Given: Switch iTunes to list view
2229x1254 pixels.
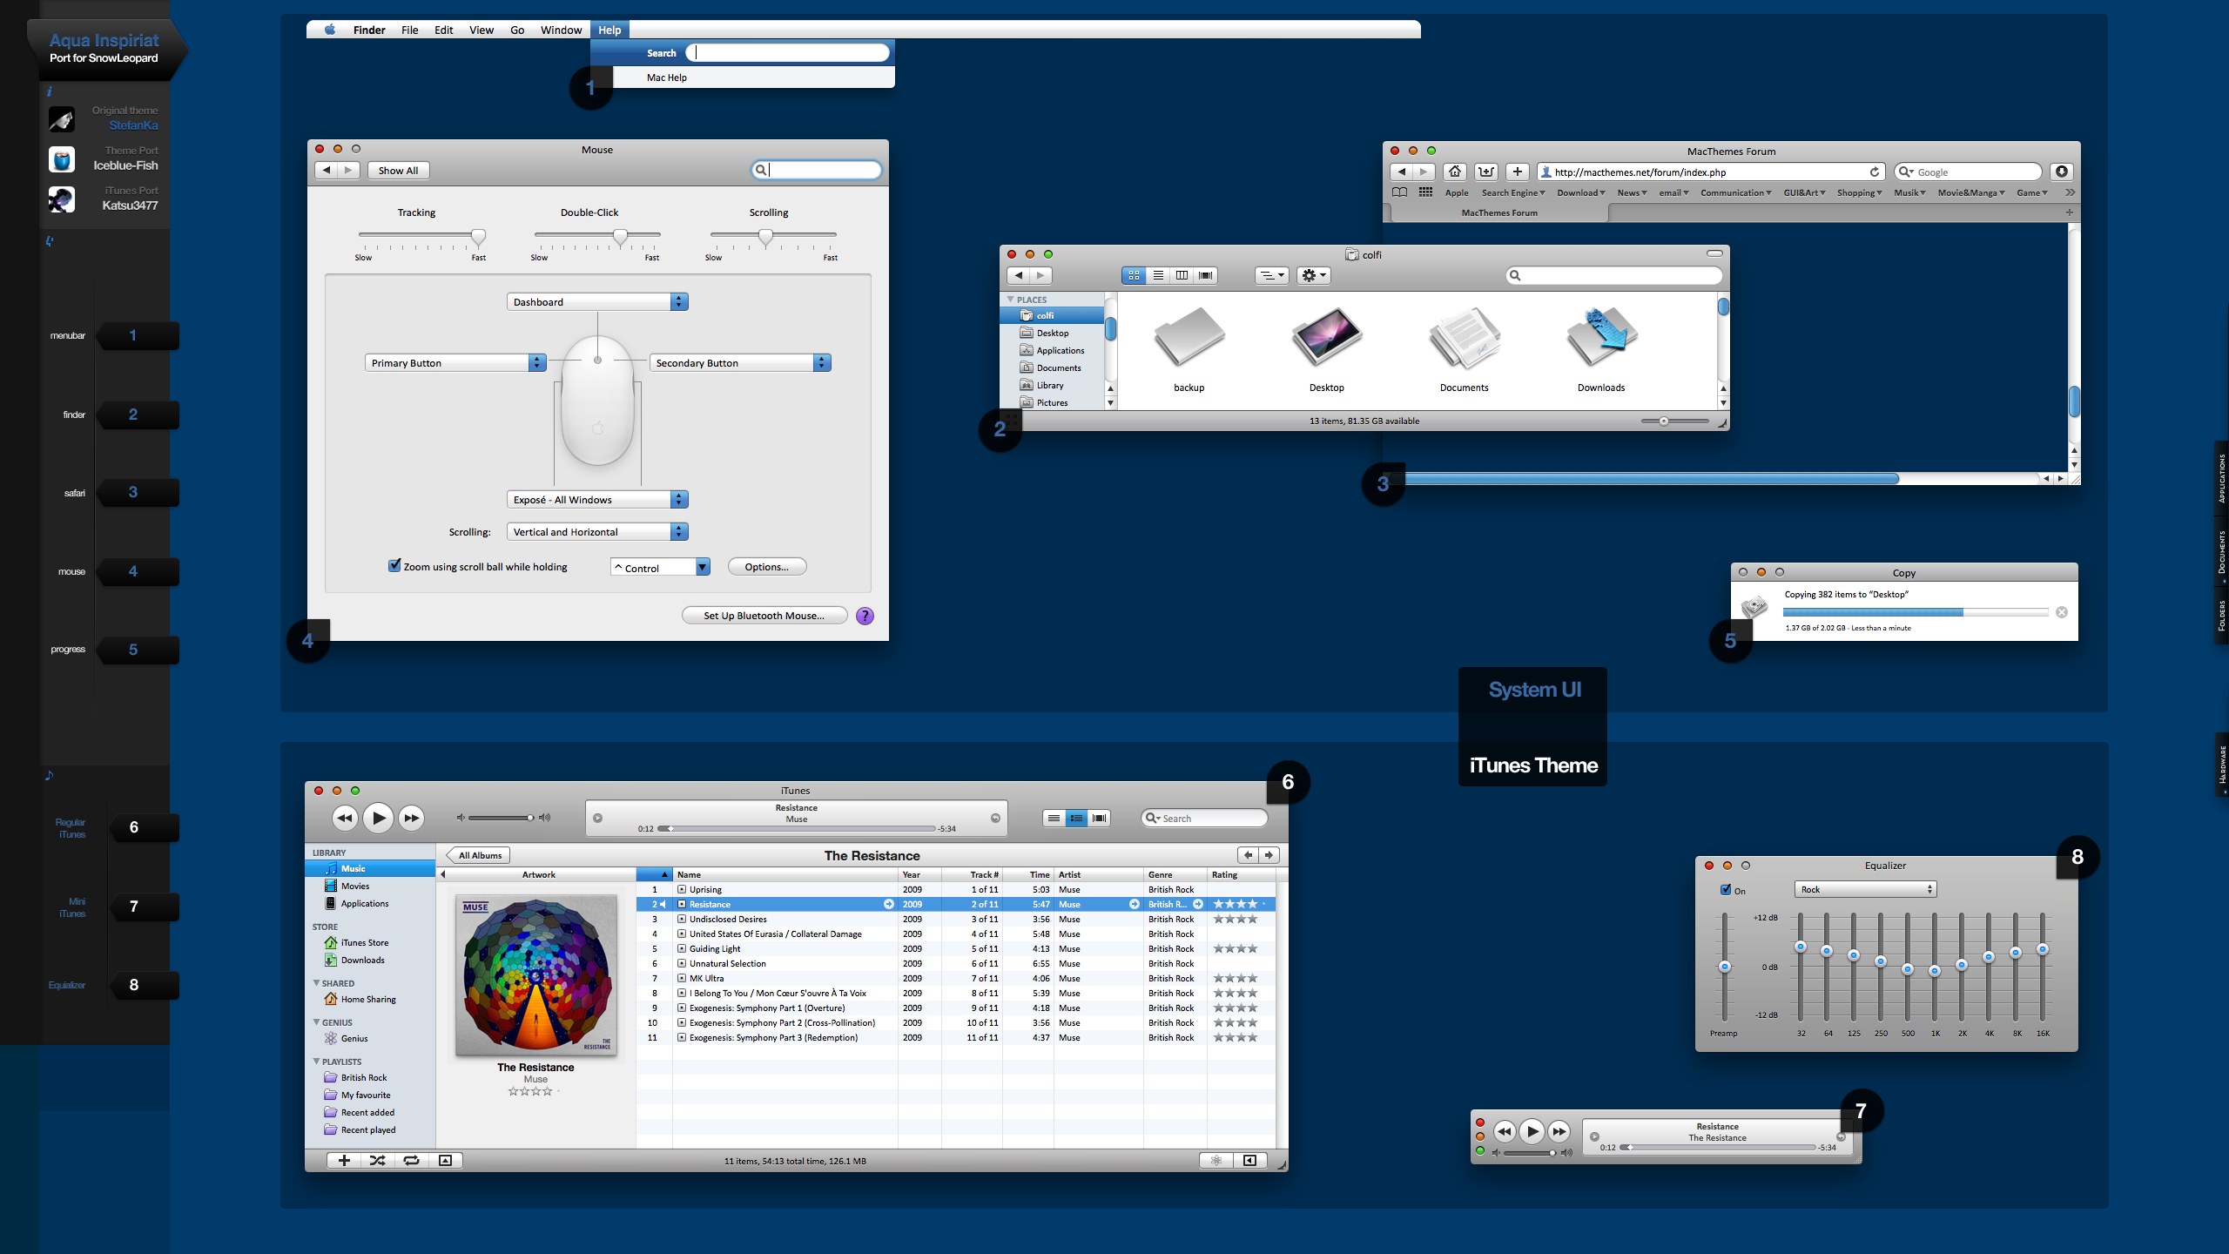Looking at the screenshot, I should coord(1054,818).
